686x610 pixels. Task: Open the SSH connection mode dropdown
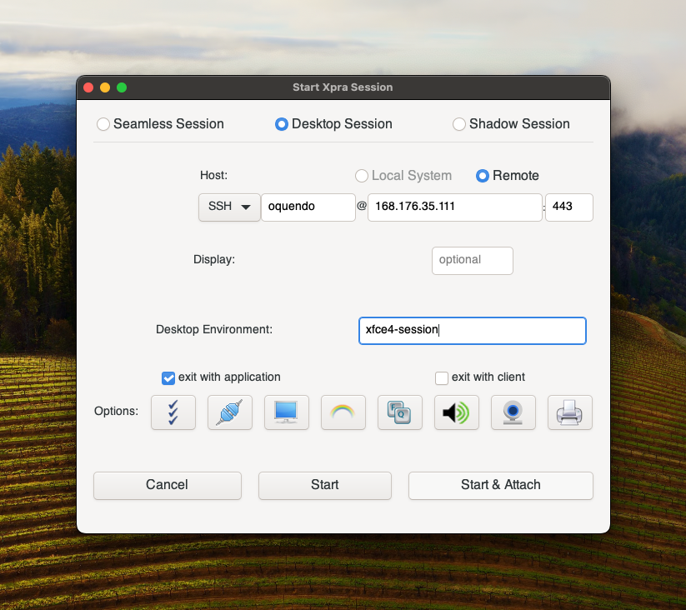tap(229, 207)
